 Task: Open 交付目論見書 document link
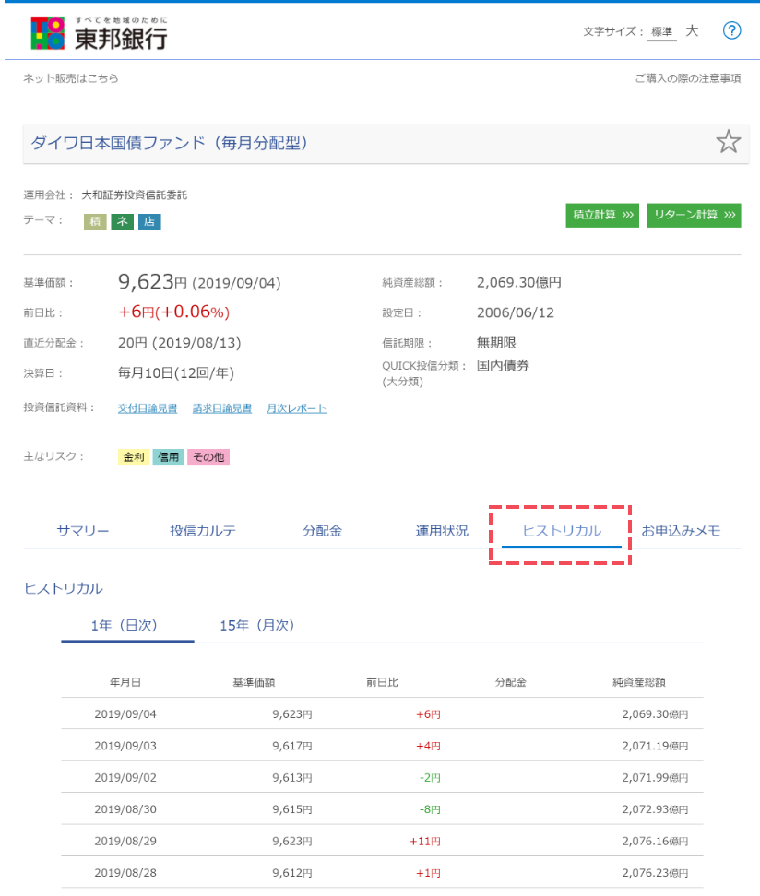click(148, 408)
